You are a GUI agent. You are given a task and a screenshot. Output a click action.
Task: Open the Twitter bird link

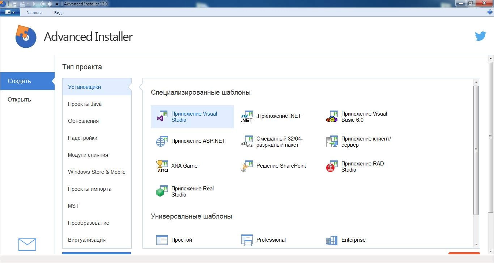click(480, 36)
